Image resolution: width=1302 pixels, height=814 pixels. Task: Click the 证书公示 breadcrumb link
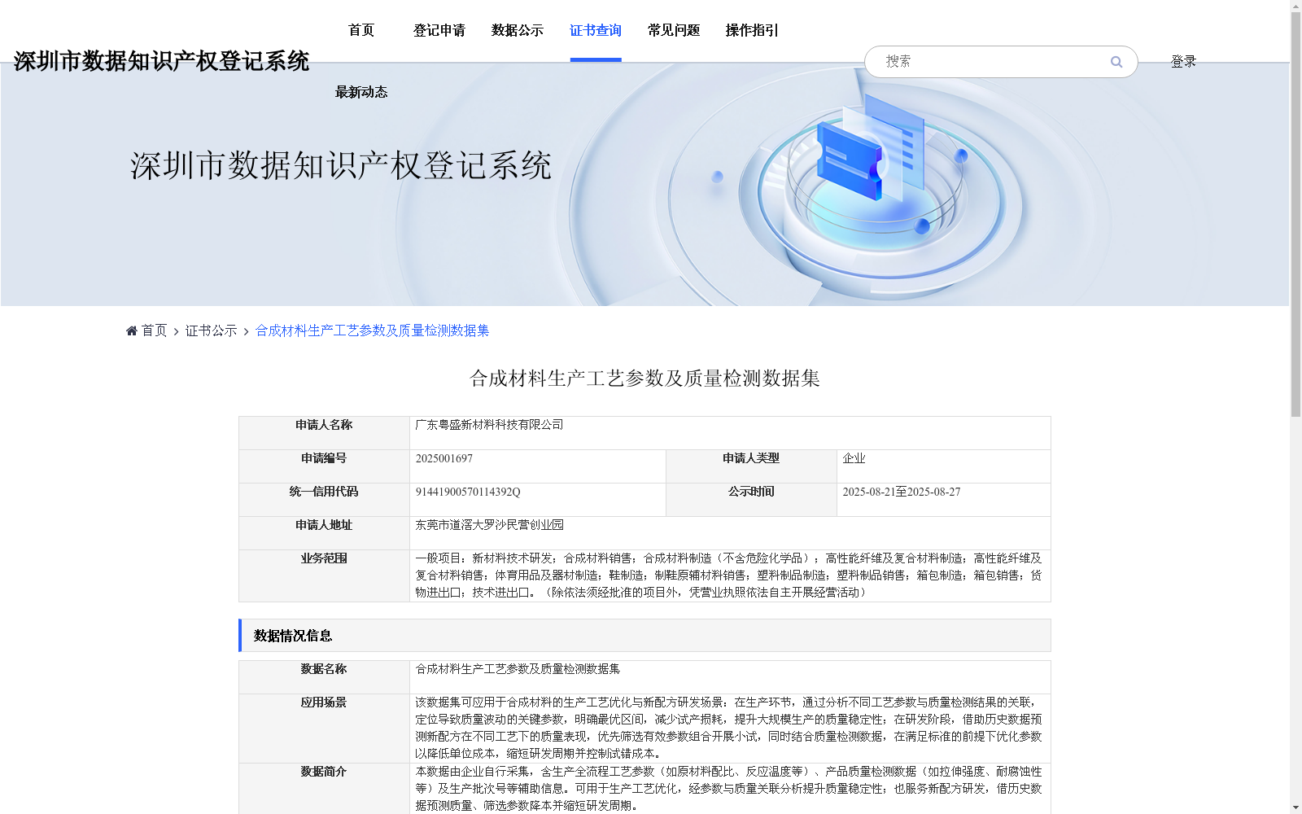click(x=209, y=330)
